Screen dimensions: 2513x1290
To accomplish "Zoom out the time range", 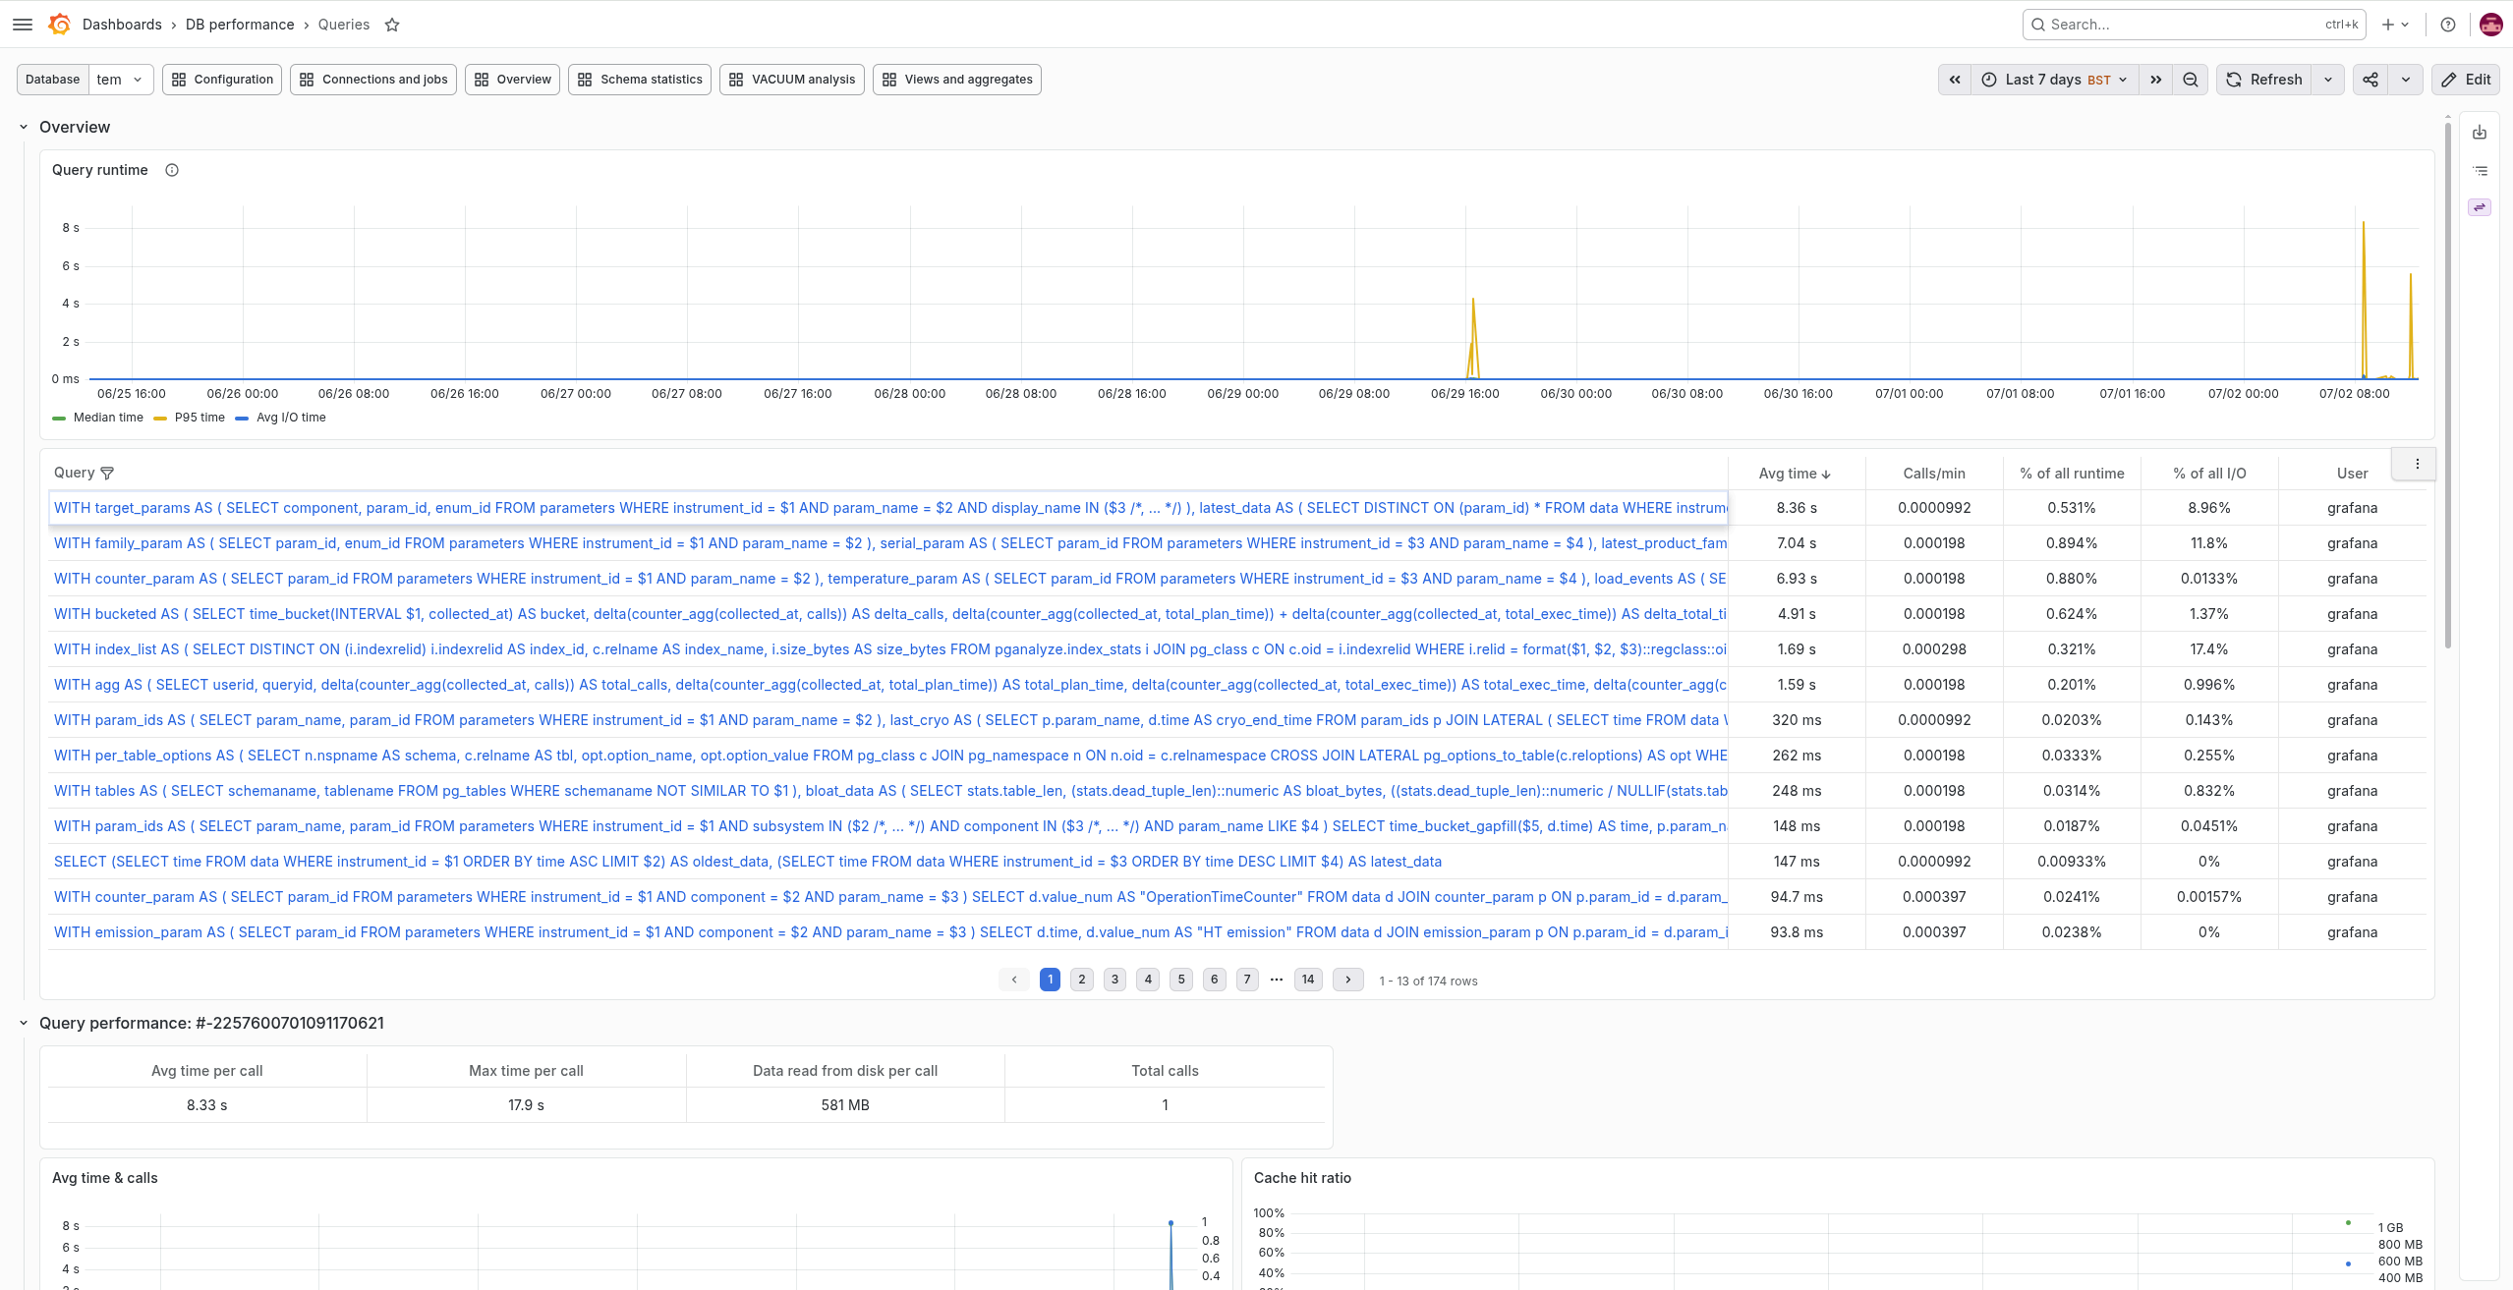I will pos(2191,80).
